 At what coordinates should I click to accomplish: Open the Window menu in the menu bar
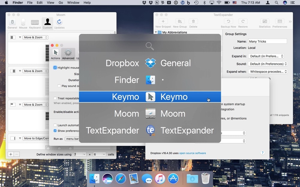[x=73, y=3]
